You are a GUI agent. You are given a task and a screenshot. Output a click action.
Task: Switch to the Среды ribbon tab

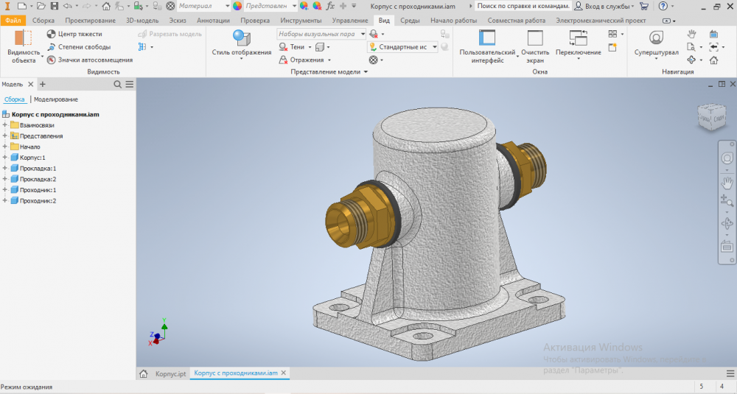point(410,20)
